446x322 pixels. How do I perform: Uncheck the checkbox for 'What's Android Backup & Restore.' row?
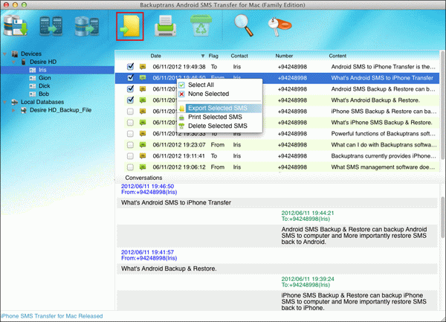point(130,100)
